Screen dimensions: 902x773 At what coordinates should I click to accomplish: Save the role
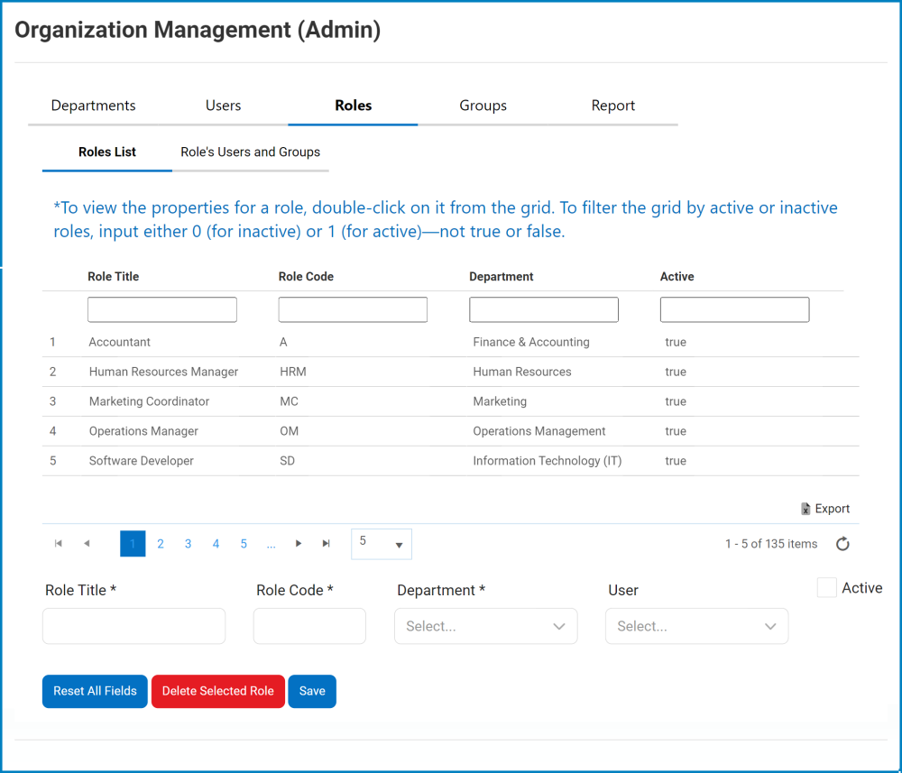tap(312, 691)
